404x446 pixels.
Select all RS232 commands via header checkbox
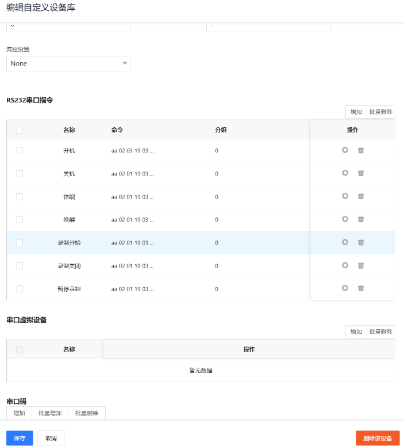[x=20, y=130]
